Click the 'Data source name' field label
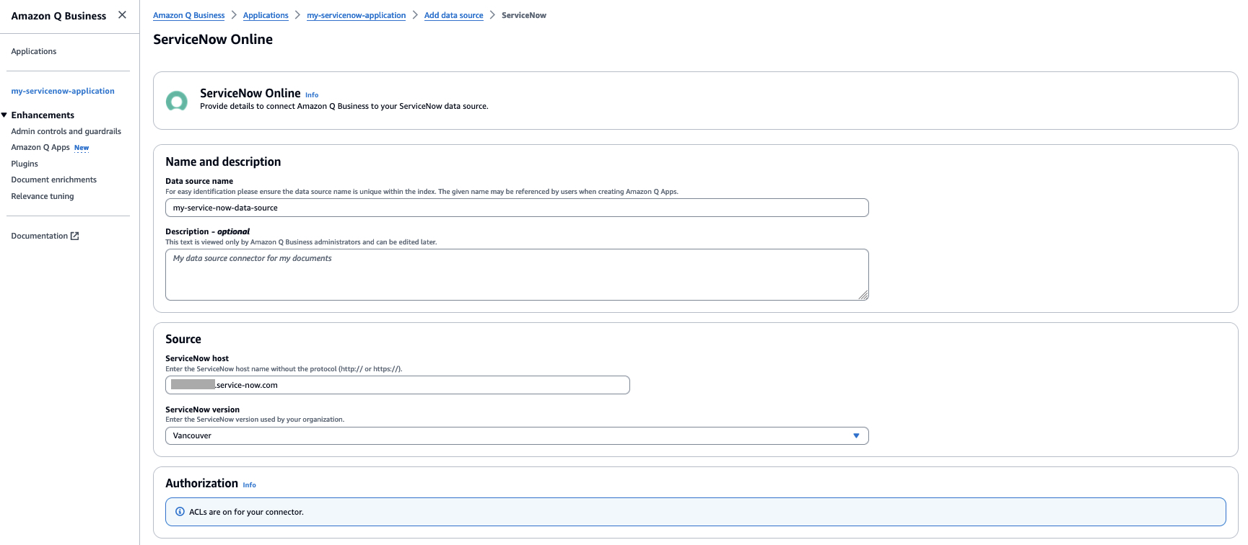 (x=199, y=181)
